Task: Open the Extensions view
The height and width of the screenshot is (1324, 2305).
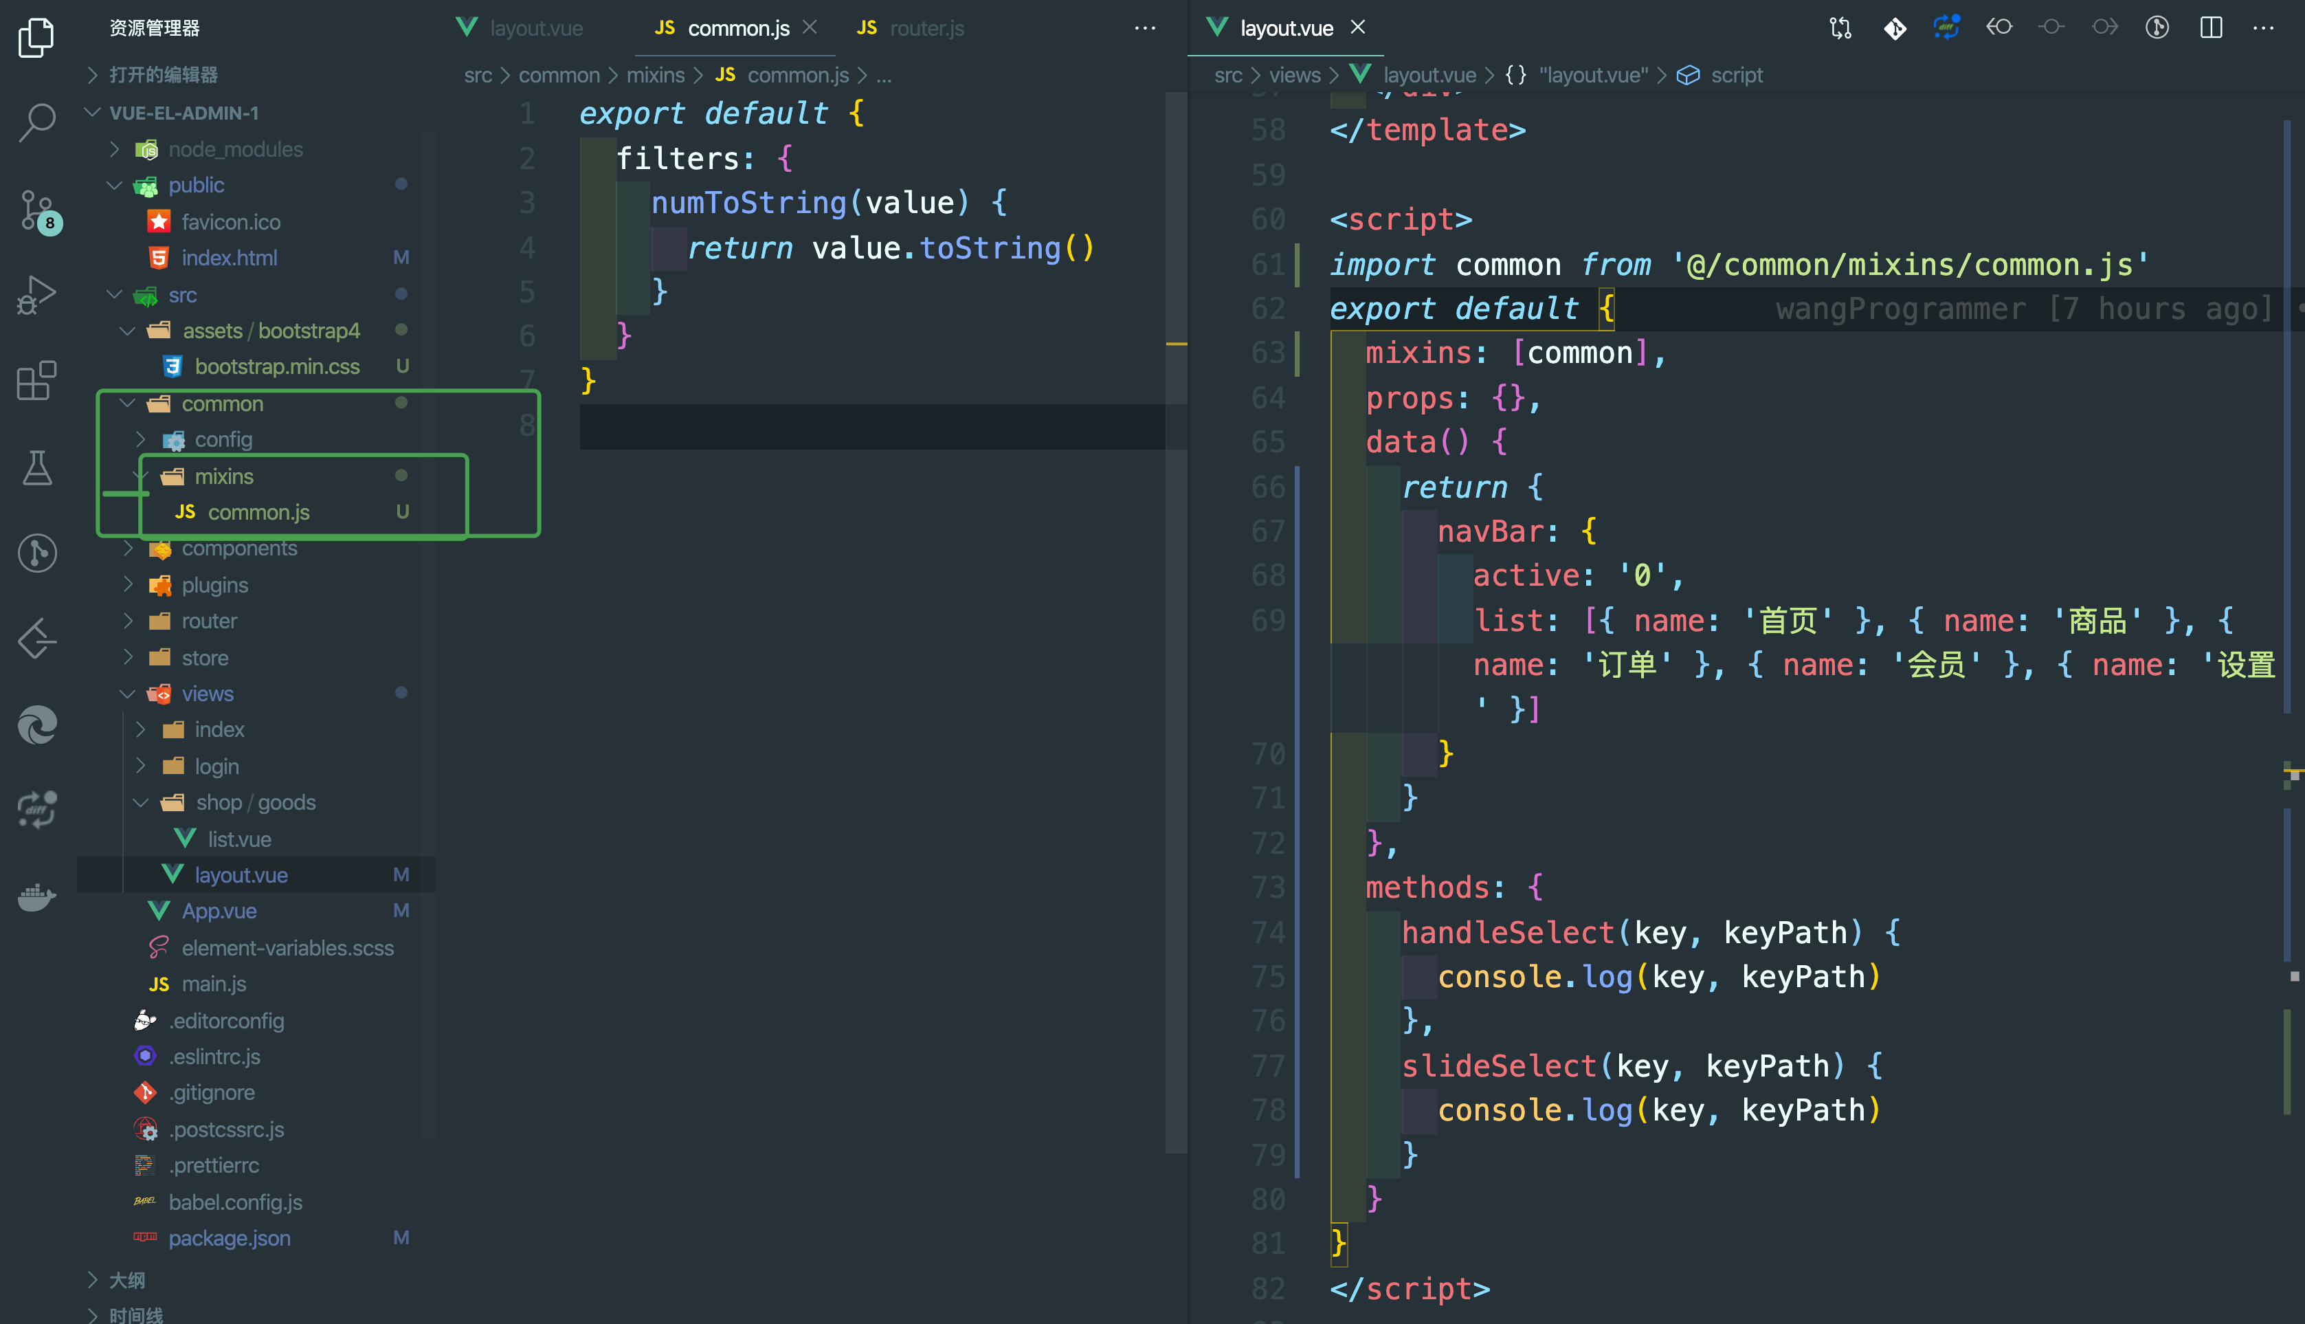Action: [36, 381]
